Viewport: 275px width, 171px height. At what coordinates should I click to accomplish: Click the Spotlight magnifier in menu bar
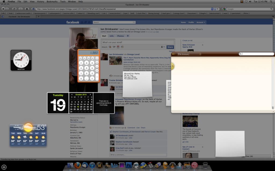(x=271, y=2)
